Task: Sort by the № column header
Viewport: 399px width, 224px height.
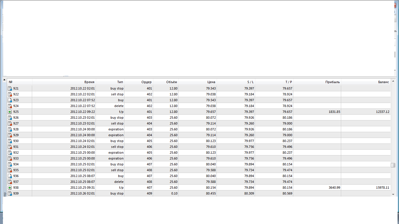Action: 20,82
